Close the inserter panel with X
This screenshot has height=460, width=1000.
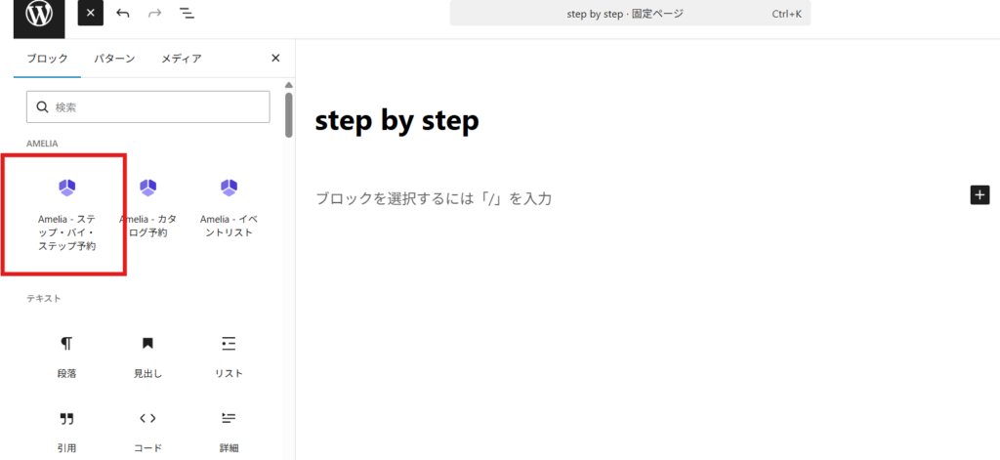[275, 59]
